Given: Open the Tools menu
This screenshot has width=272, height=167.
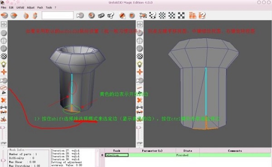Looking at the screenshot, I should click(49, 7).
